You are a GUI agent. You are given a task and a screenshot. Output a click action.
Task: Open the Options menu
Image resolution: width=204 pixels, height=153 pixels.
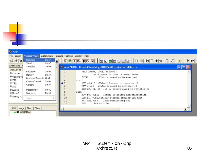[x=69, y=56]
